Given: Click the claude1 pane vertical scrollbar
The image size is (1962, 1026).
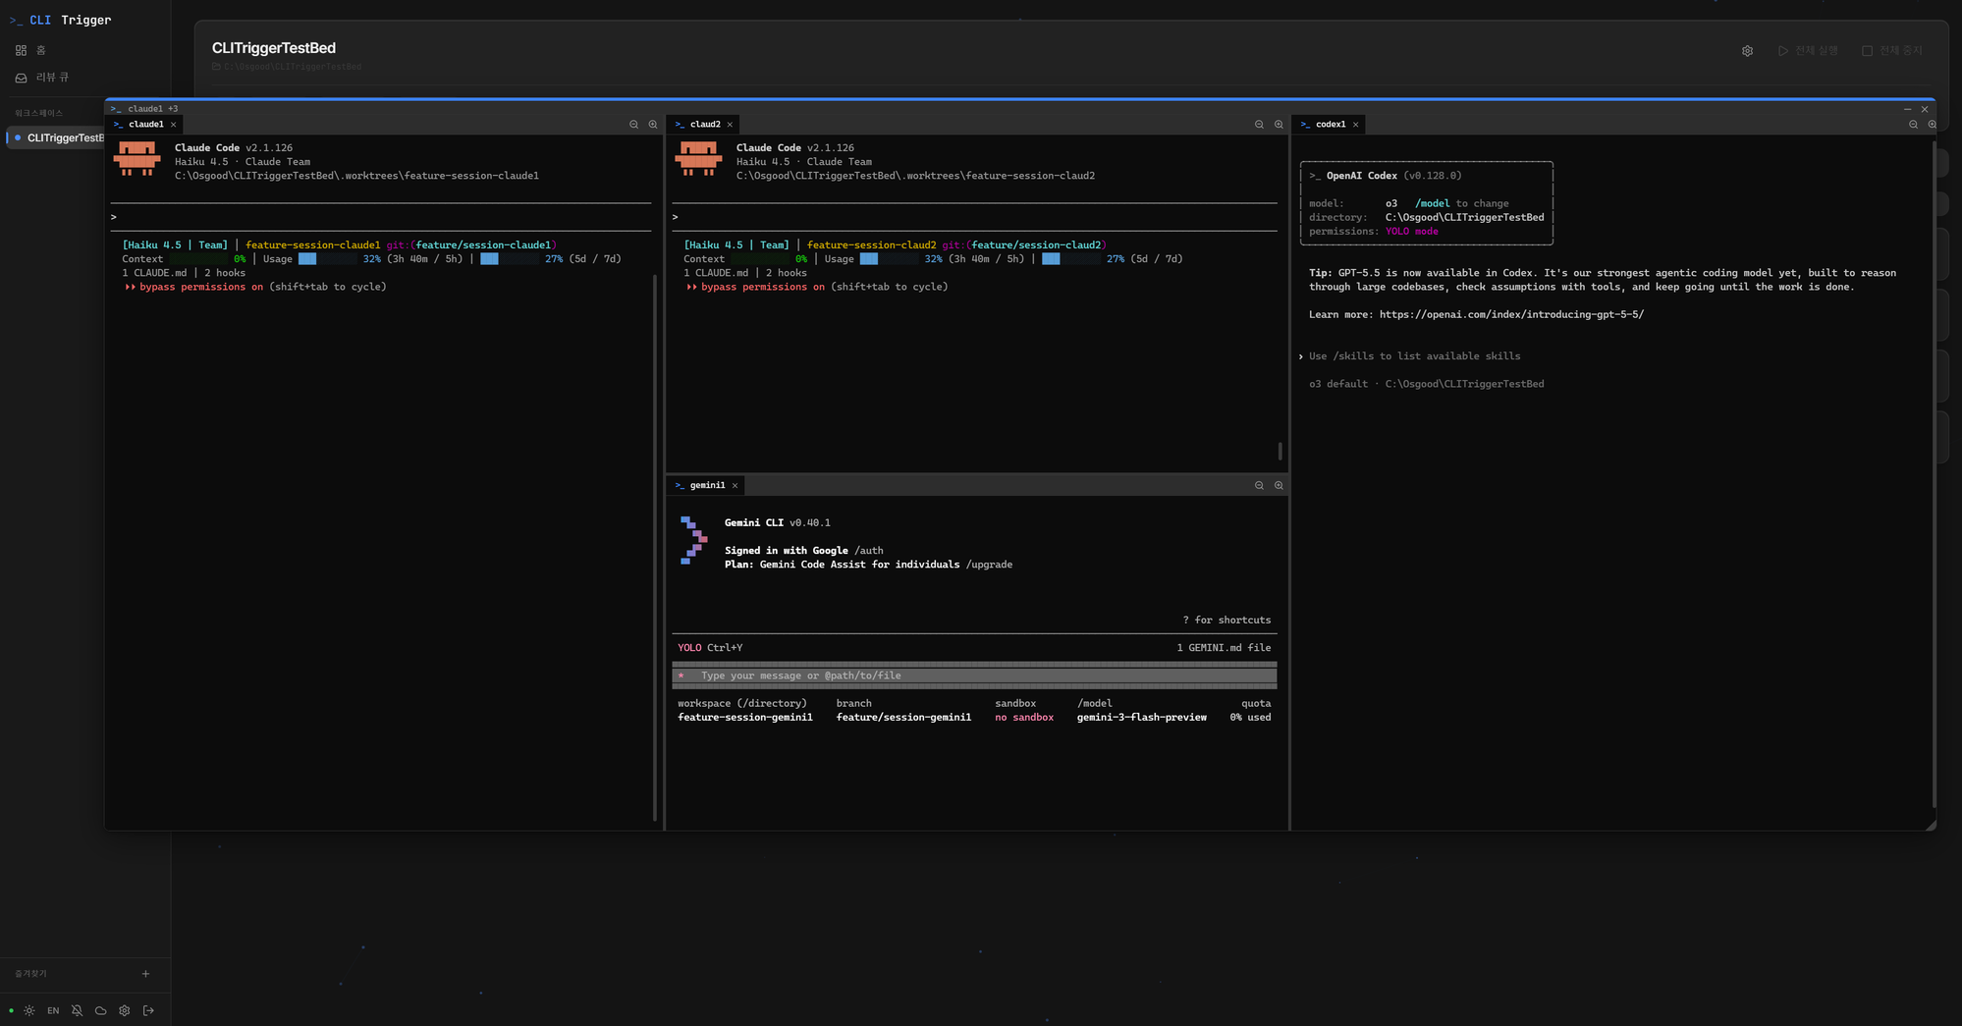Looking at the screenshot, I should pos(654,547).
